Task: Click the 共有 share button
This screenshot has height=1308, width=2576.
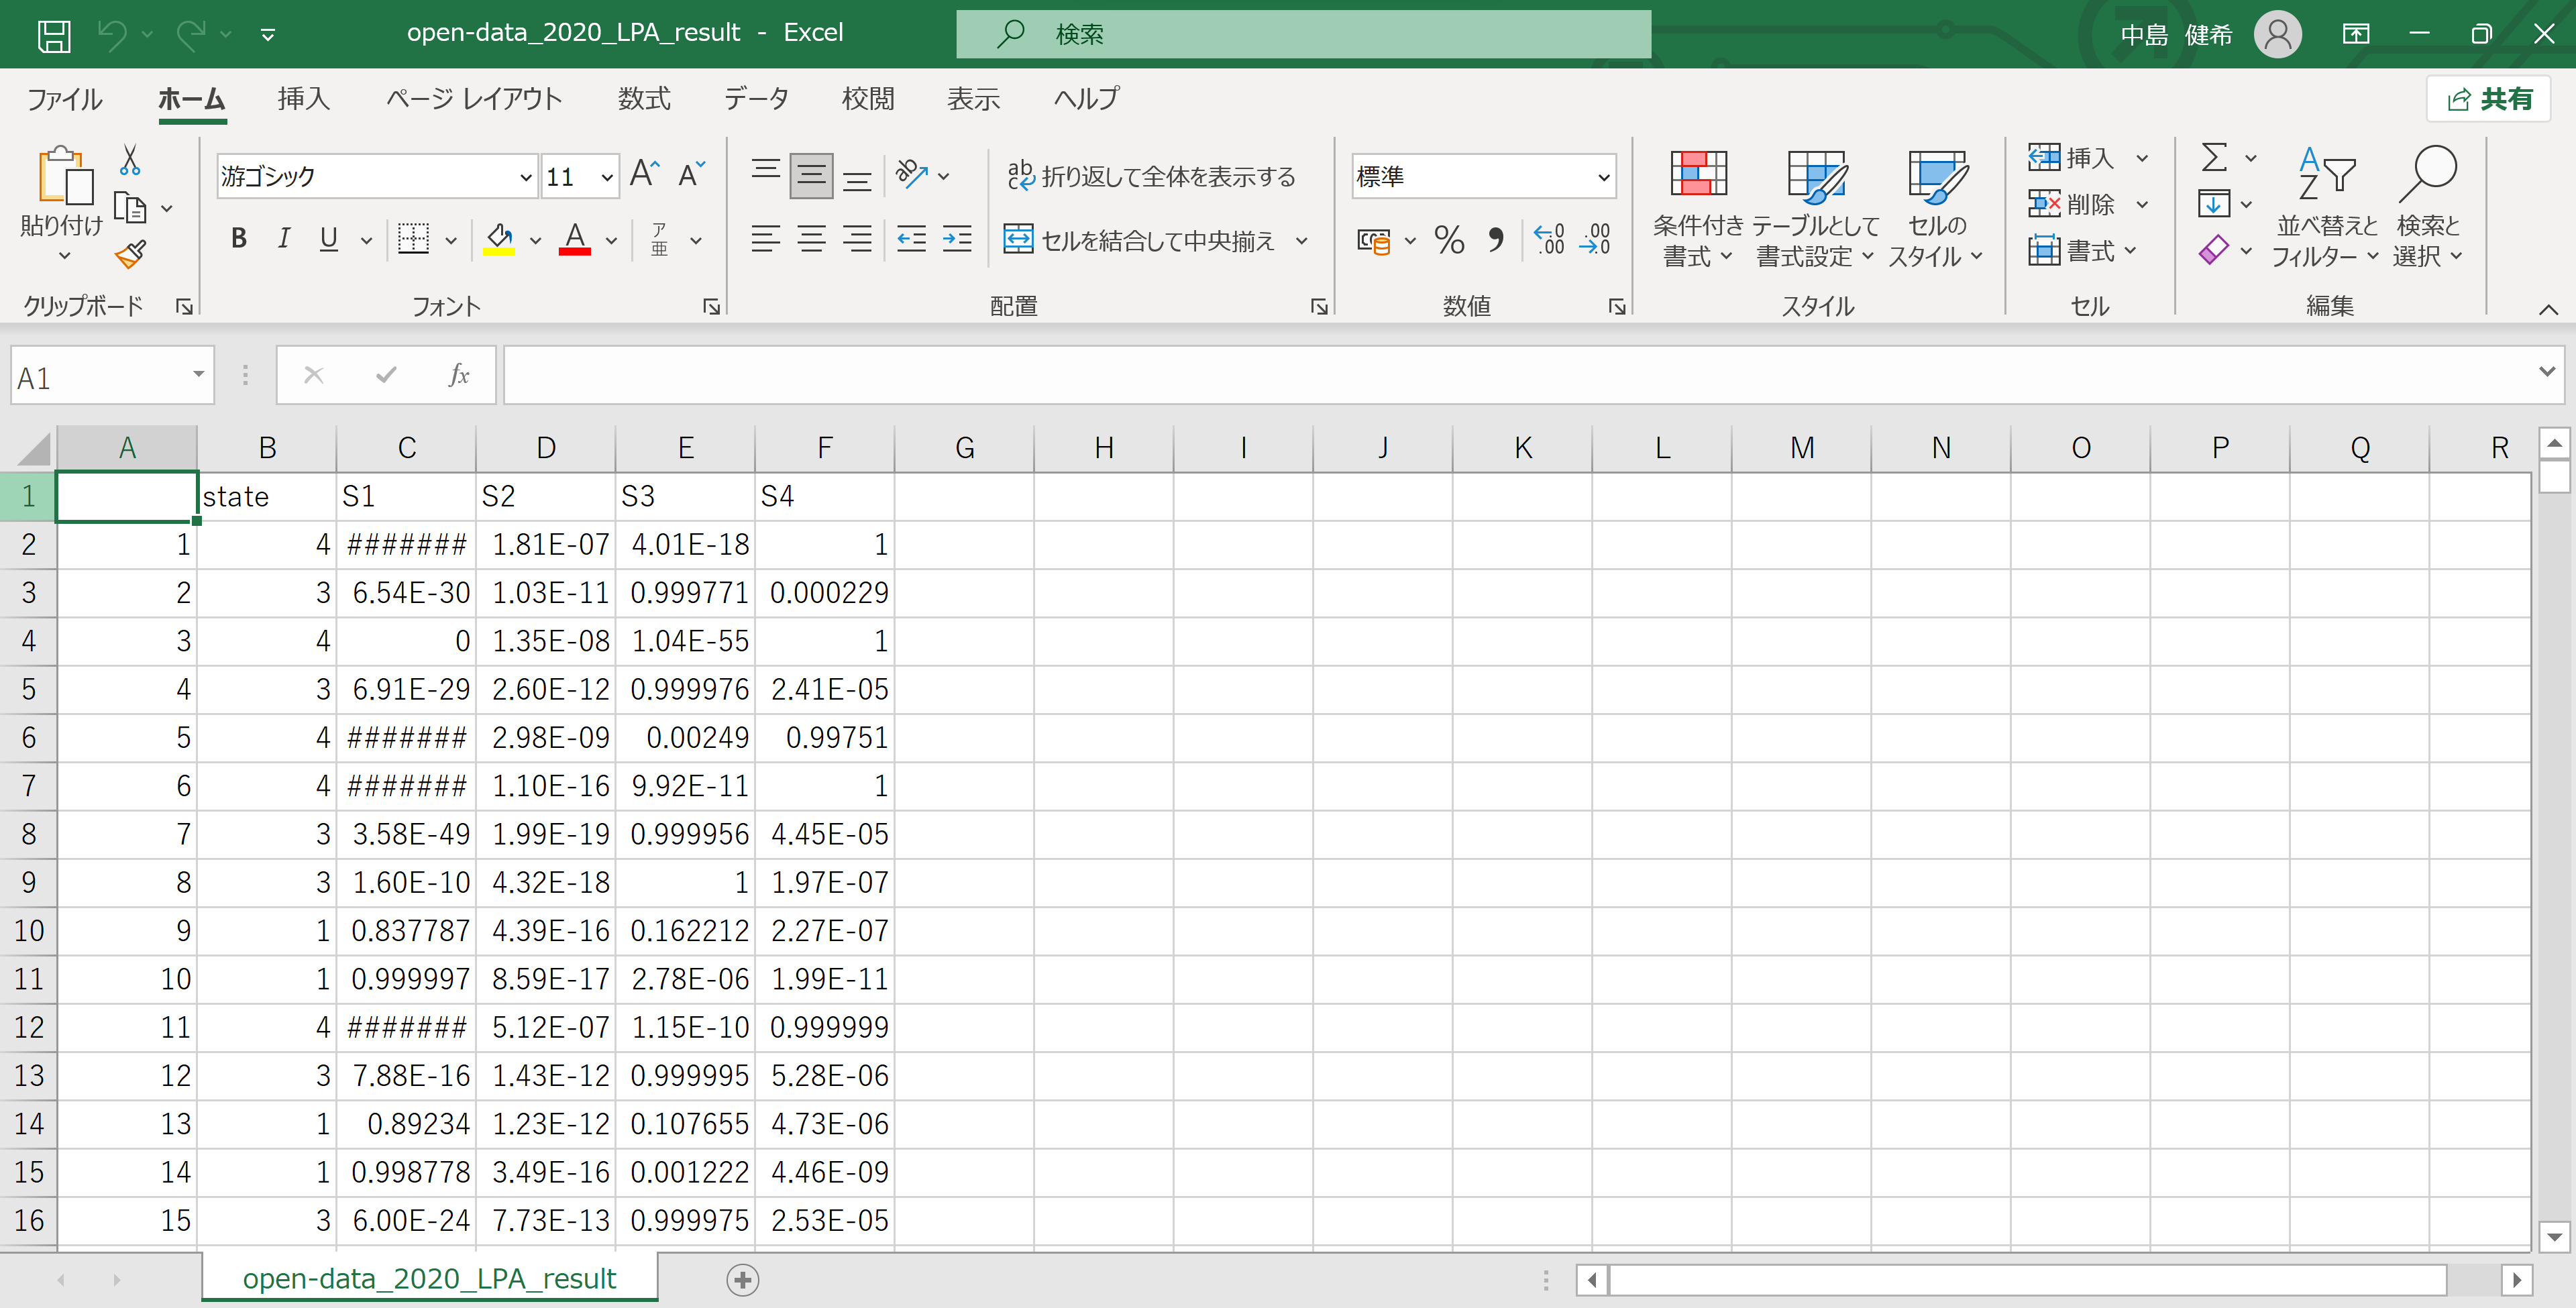Action: [2489, 98]
